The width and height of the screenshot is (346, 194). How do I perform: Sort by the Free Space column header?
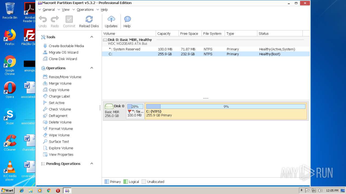190,33
